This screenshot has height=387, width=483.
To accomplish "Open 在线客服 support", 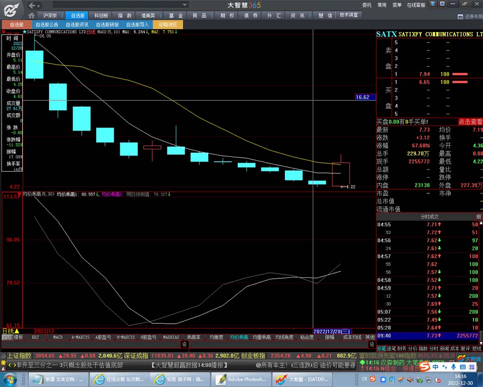I will tap(416, 5).
